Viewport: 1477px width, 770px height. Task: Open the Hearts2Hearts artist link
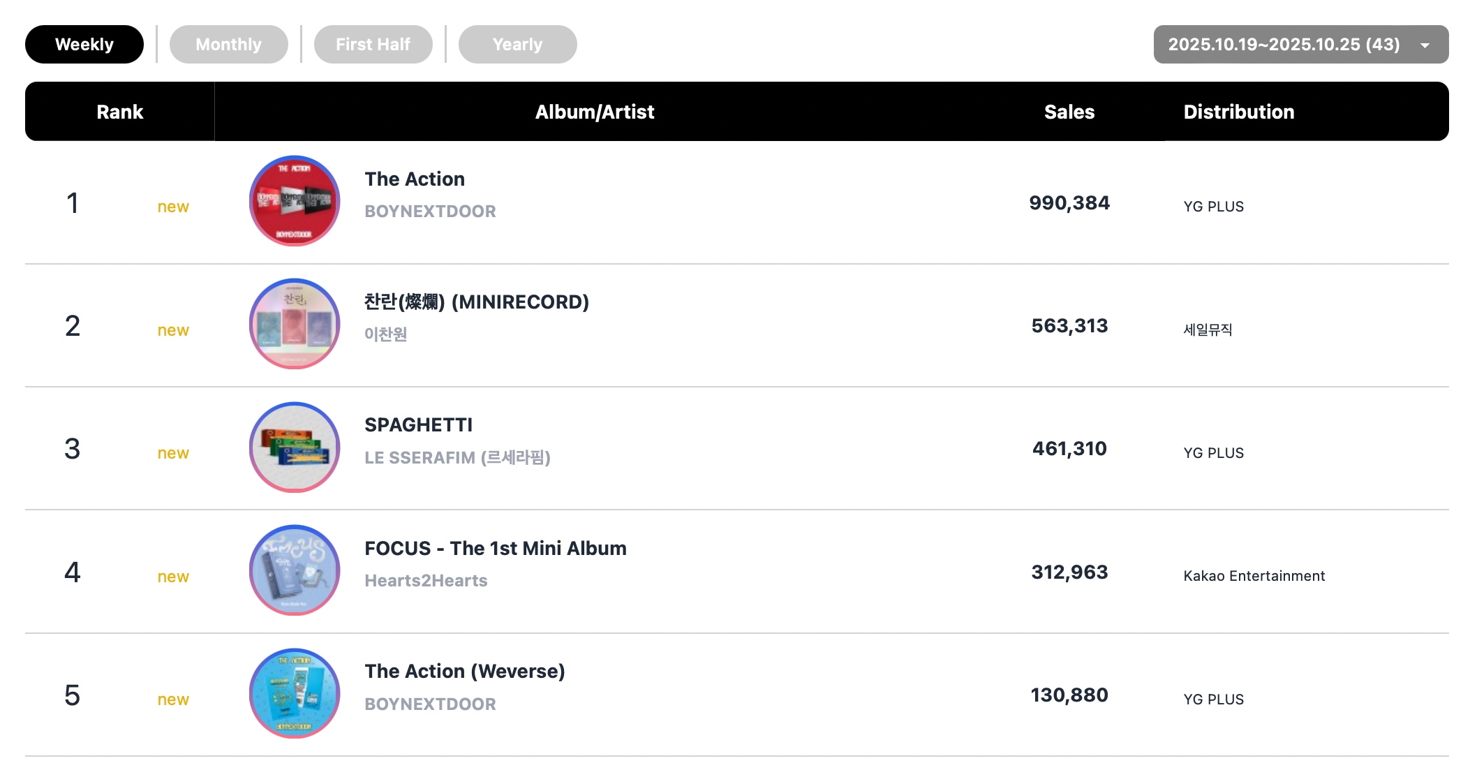(426, 581)
